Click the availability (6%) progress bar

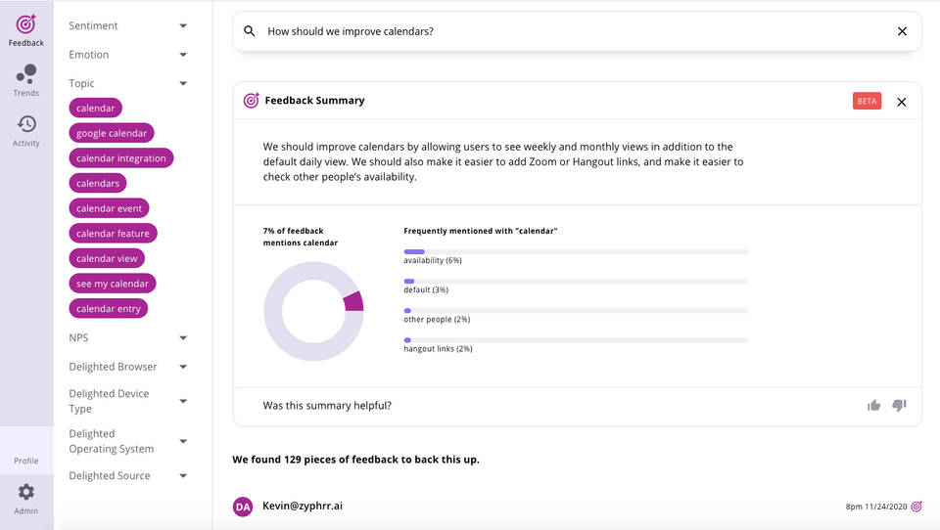(x=576, y=251)
